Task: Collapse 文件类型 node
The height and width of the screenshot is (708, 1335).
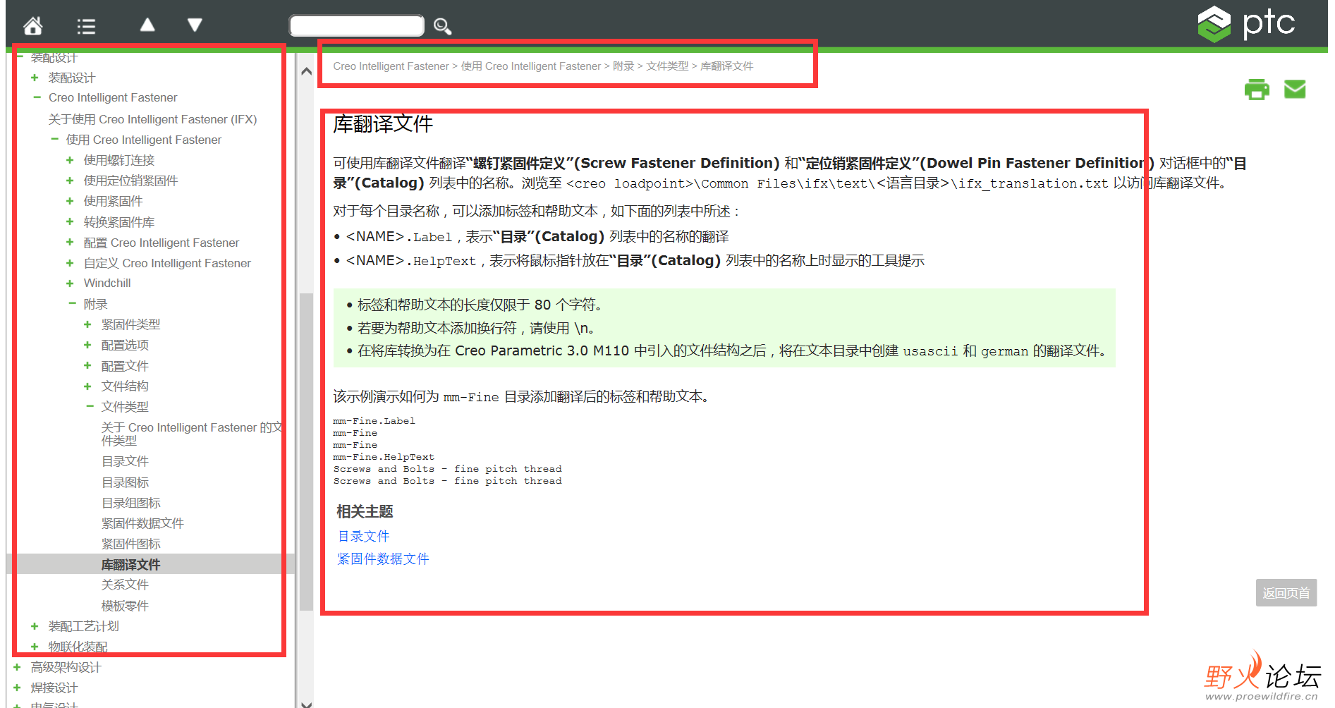Action: tap(90, 407)
